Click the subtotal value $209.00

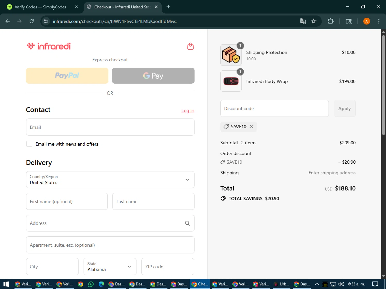tap(347, 143)
